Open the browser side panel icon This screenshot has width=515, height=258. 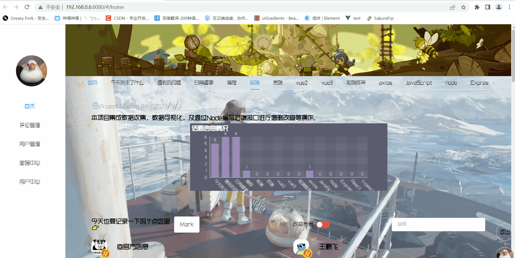click(x=488, y=7)
